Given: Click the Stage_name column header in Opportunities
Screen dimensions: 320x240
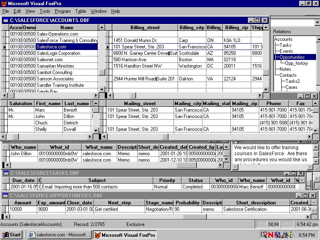Looking at the screenshot, I should click(x=159, y=203).
